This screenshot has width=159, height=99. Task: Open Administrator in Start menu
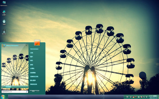pos(34,49)
